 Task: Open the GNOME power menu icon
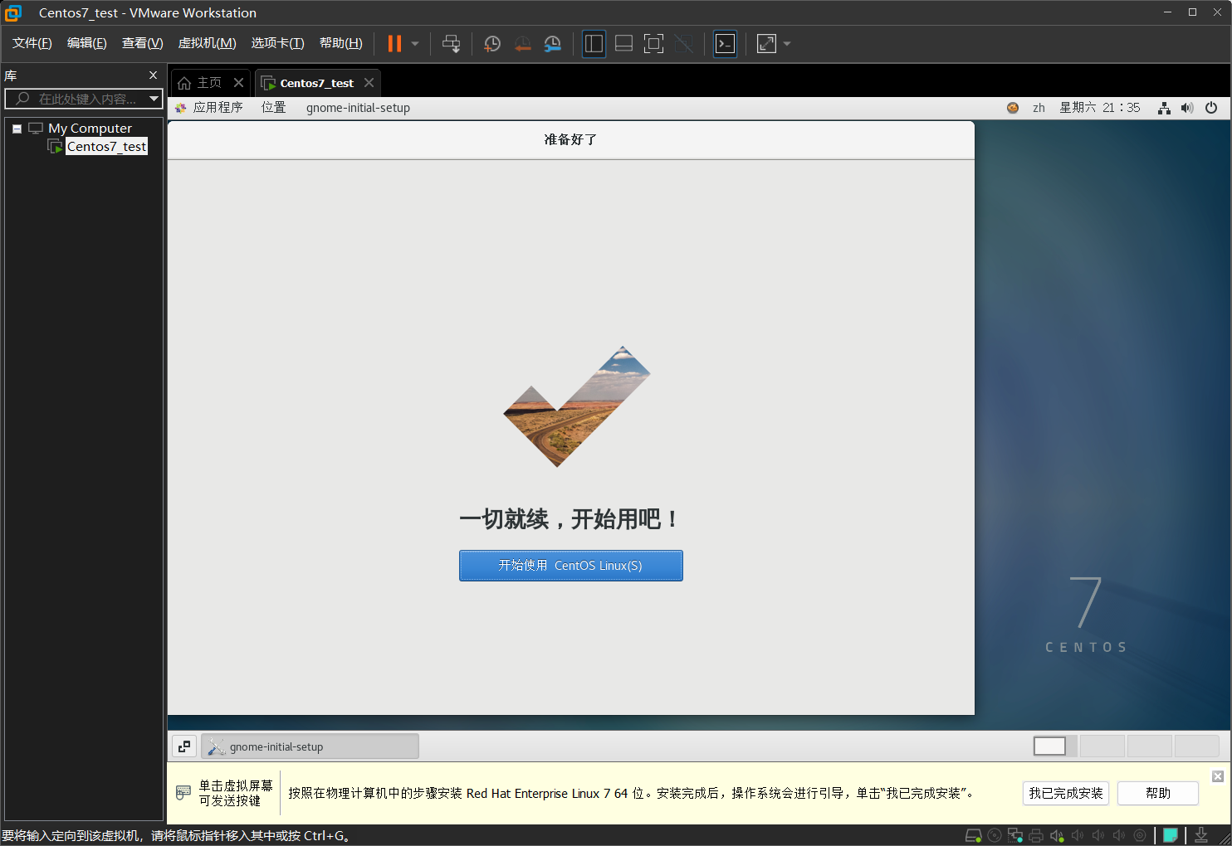click(1211, 108)
